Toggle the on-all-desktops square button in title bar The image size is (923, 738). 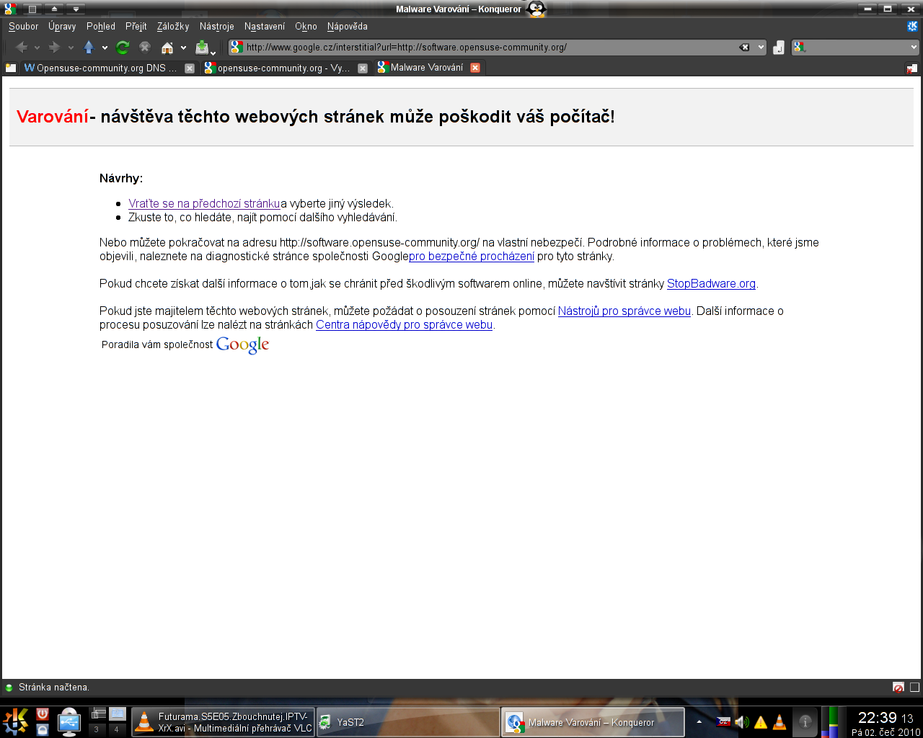(x=32, y=9)
